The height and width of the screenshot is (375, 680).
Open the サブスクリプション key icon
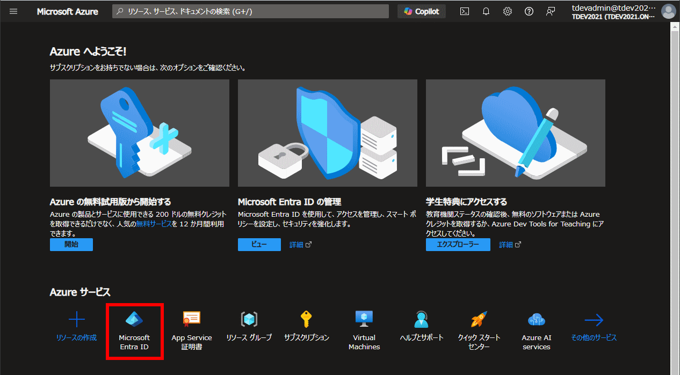click(306, 319)
